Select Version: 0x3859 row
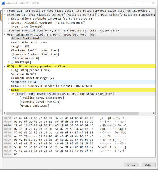This screenshot has height=170, width=158. [83, 74]
